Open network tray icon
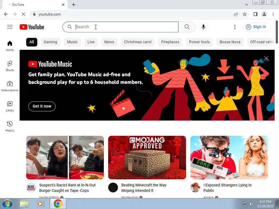This screenshot has width=279, height=209. pos(245,204)
